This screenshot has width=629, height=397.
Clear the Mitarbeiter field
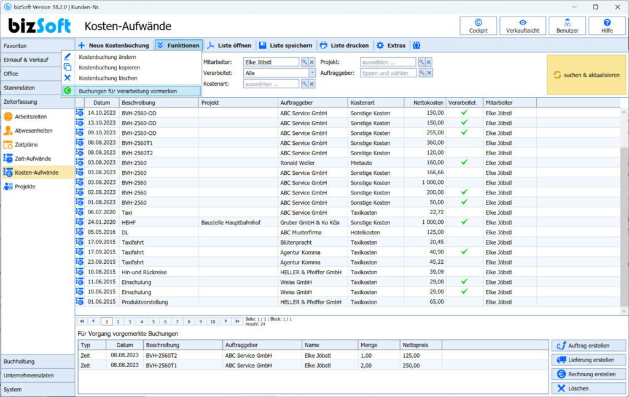tap(311, 62)
